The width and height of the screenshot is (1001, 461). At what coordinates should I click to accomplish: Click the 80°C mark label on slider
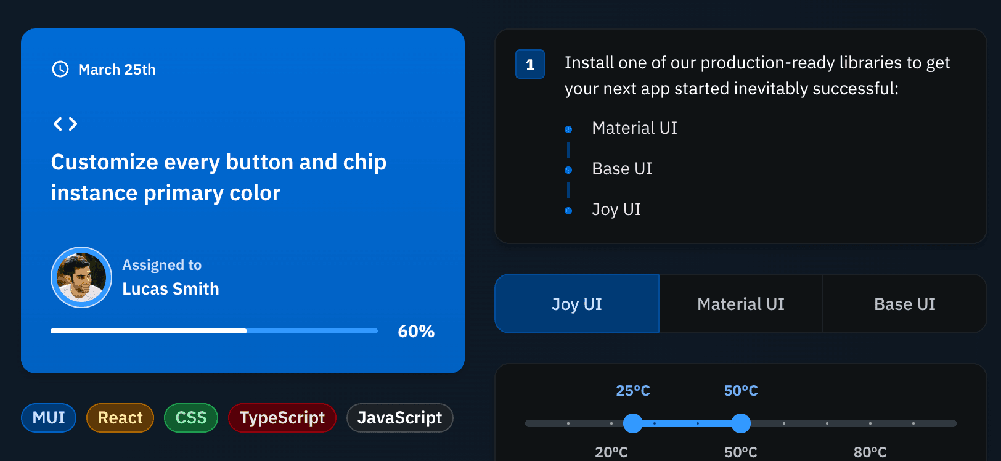click(870, 452)
